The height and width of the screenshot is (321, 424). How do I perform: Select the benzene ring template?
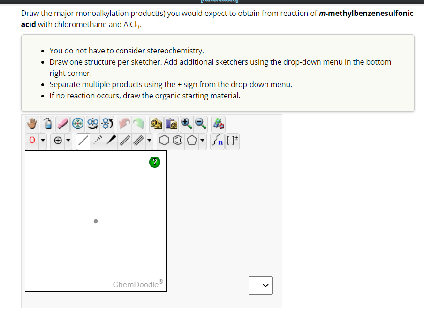pos(177,140)
